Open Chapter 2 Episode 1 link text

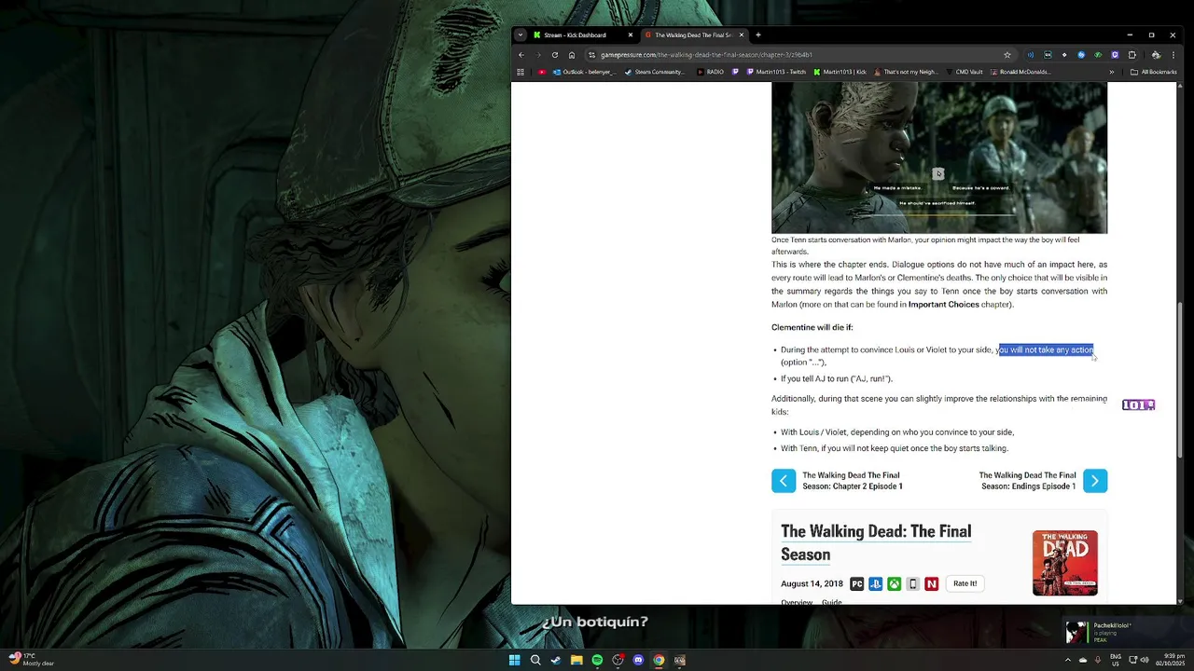[x=853, y=481]
